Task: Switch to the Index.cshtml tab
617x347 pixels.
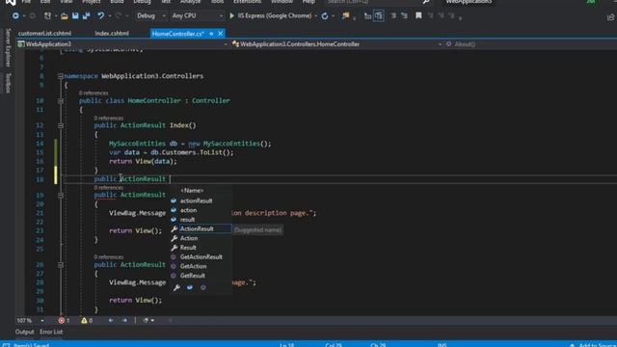Action: (x=112, y=34)
